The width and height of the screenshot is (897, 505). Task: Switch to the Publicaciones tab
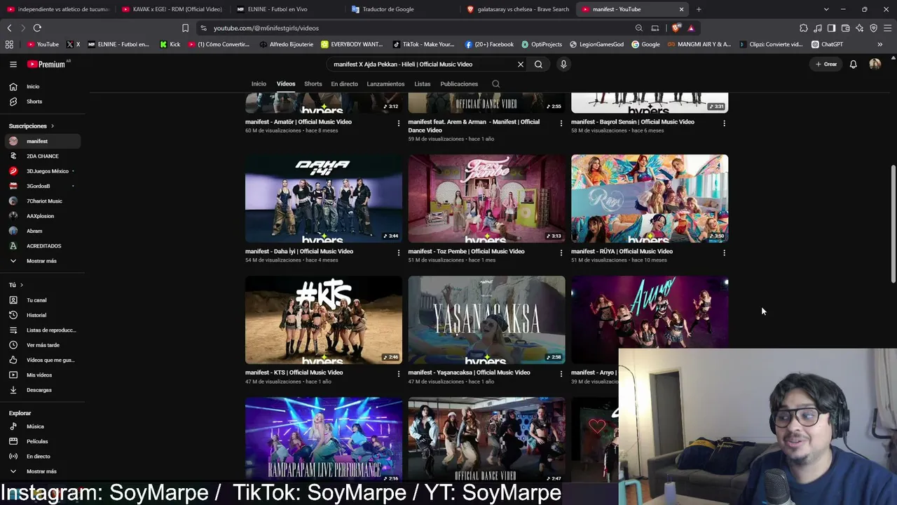(x=459, y=83)
